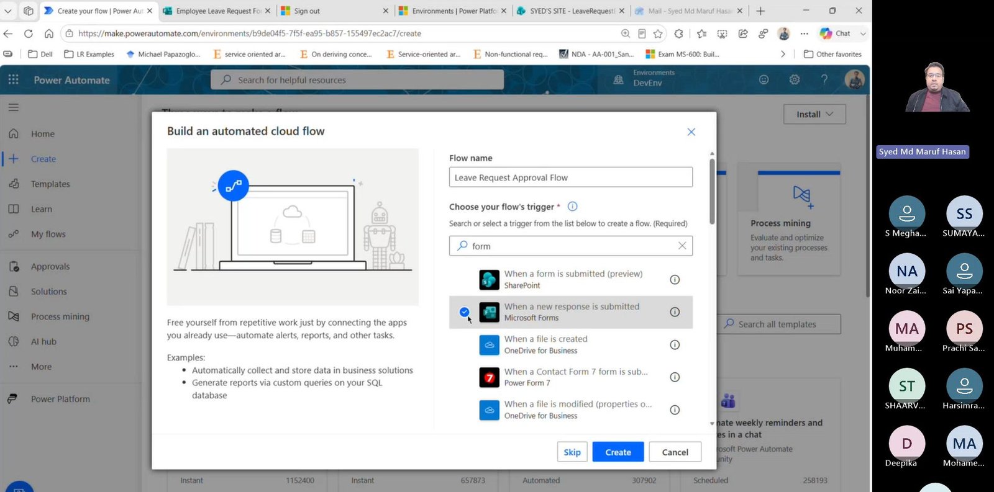Select the Microsoft Forms trigger radio button
The height and width of the screenshot is (492, 994).
click(464, 312)
